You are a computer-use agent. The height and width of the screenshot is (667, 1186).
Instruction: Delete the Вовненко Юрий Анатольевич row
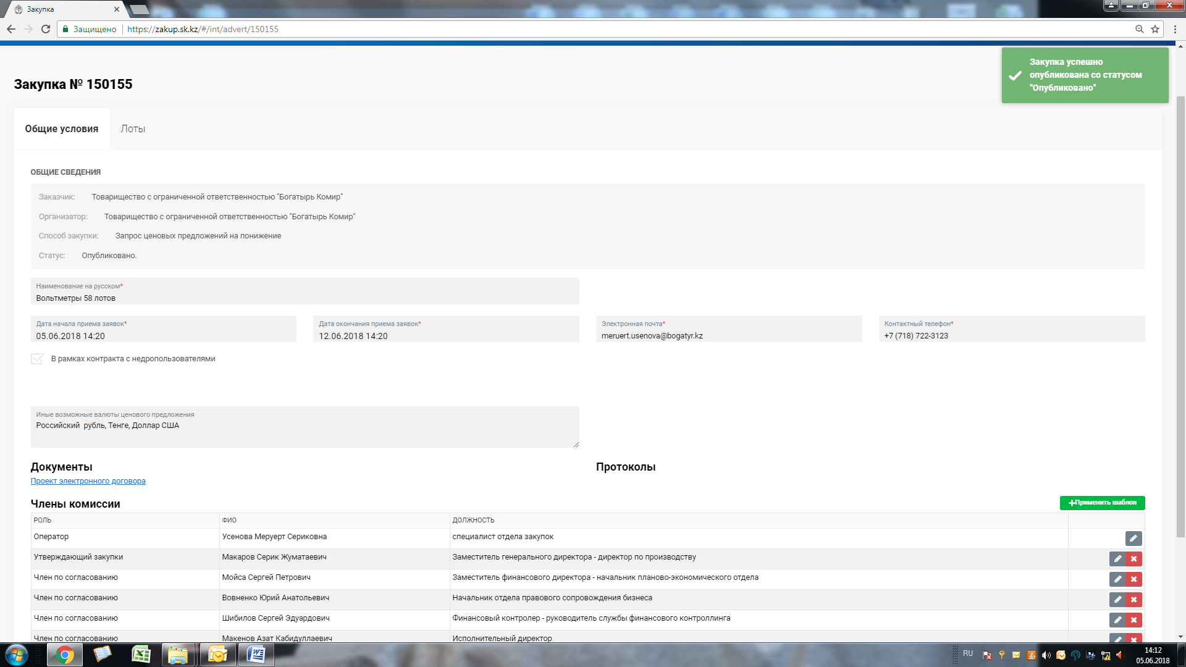(x=1134, y=600)
